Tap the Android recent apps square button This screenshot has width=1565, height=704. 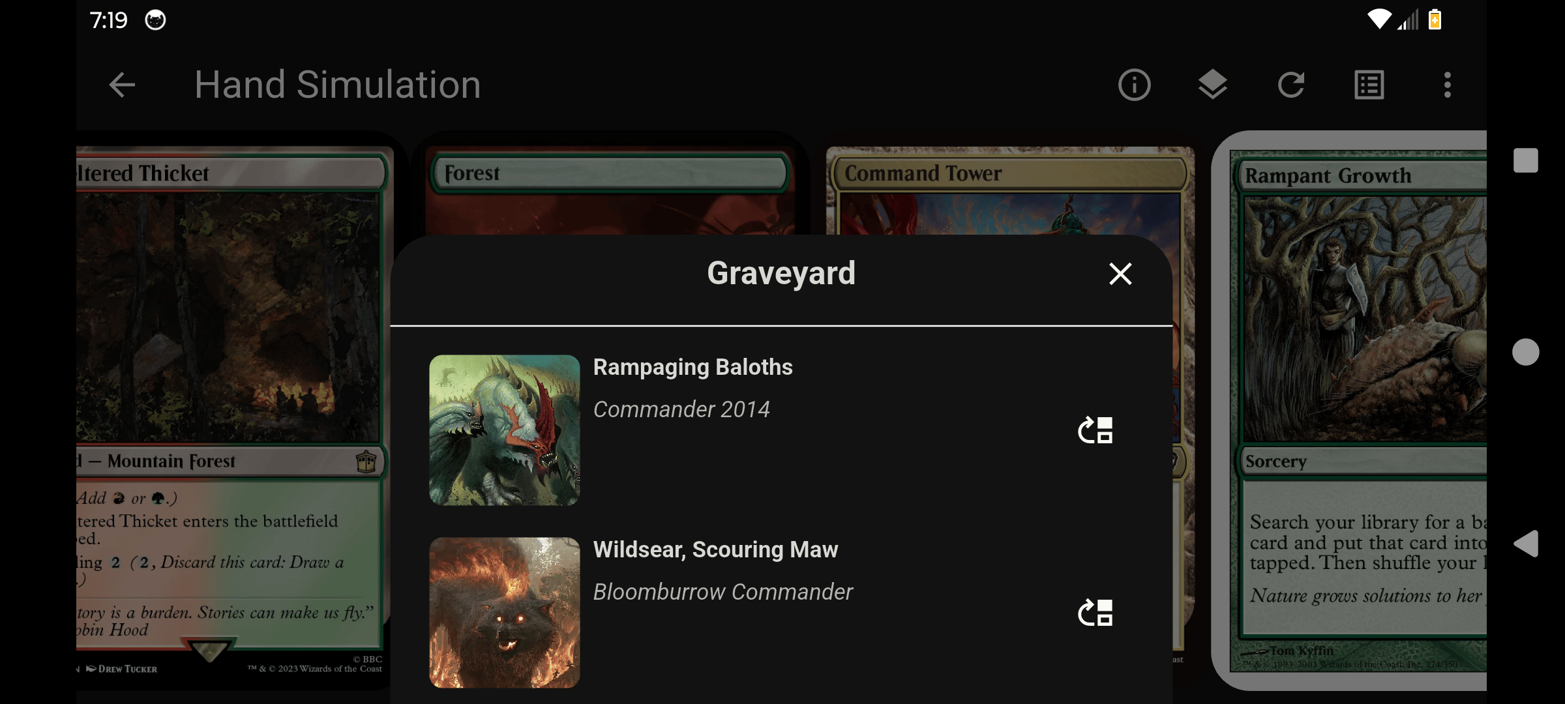pyautogui.click(x=1526, y=160)
